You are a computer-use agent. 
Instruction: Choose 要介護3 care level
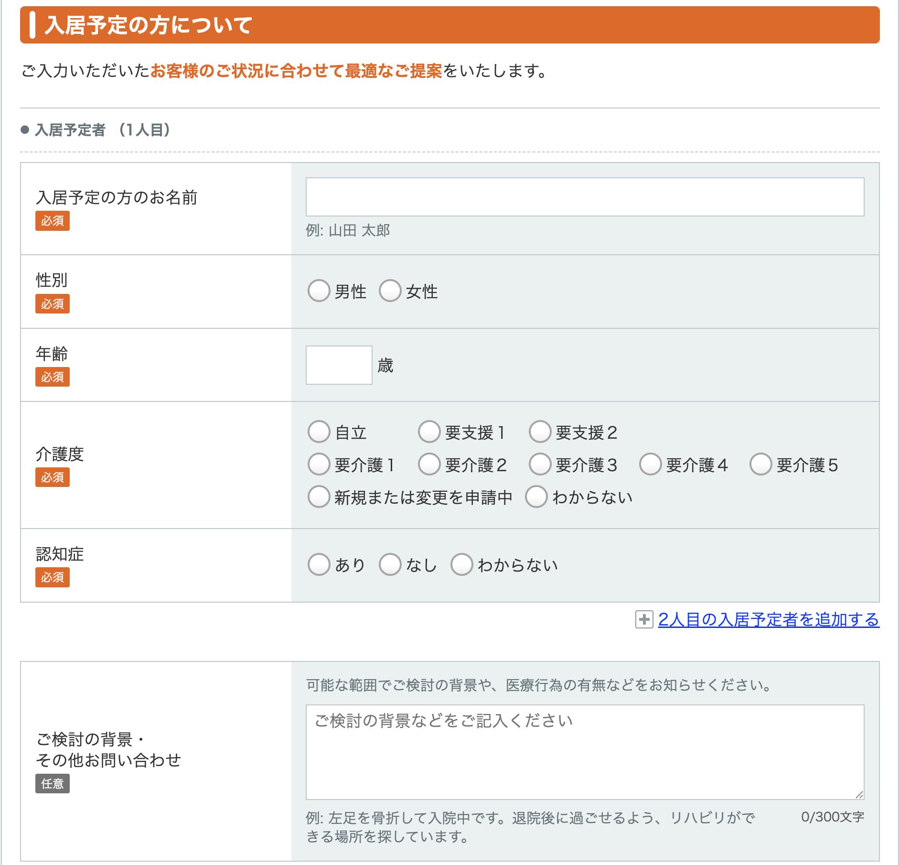tap(540, 464)
